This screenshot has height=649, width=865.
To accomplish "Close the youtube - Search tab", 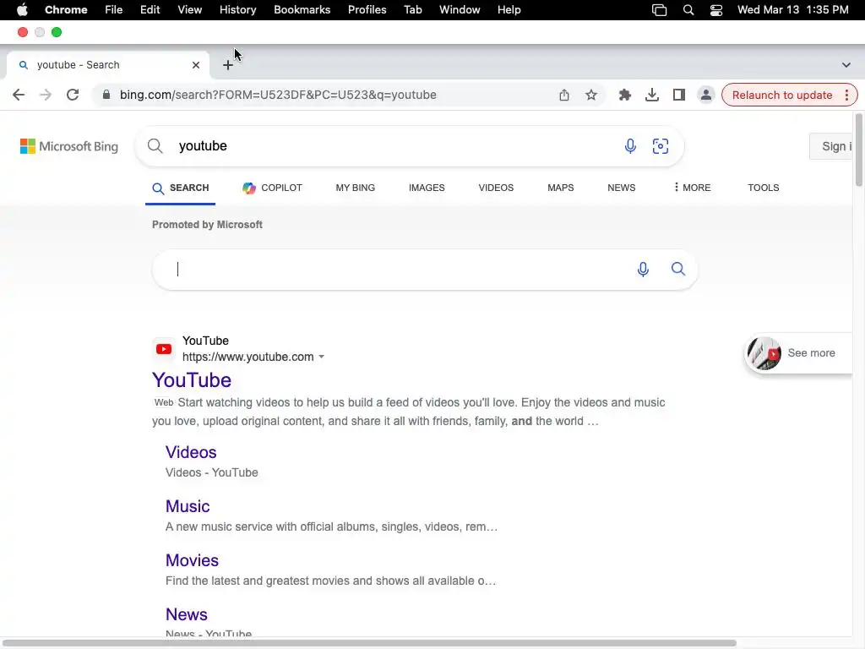I will (196, 65).
